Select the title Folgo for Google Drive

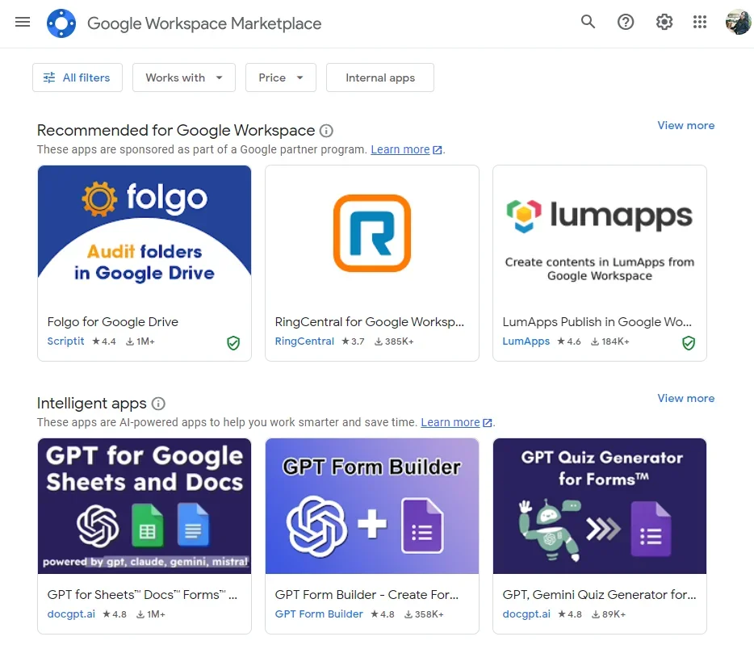coord(112,322)
